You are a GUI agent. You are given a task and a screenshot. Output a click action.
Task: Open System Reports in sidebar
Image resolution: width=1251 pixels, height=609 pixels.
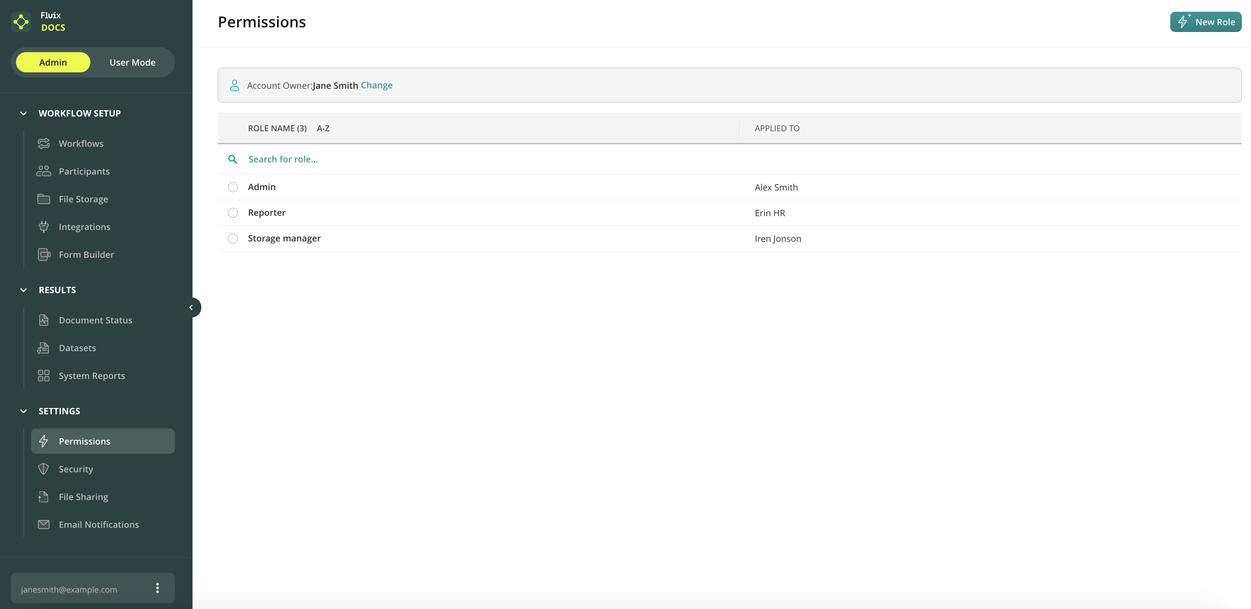pos(92,376)
